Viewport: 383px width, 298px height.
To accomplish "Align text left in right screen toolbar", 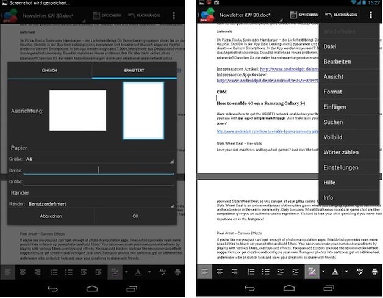I will (x=205, y=272).
